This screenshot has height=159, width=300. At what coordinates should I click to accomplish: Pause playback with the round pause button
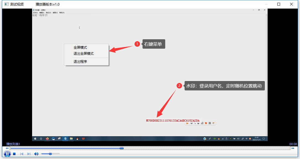(7, 154)
